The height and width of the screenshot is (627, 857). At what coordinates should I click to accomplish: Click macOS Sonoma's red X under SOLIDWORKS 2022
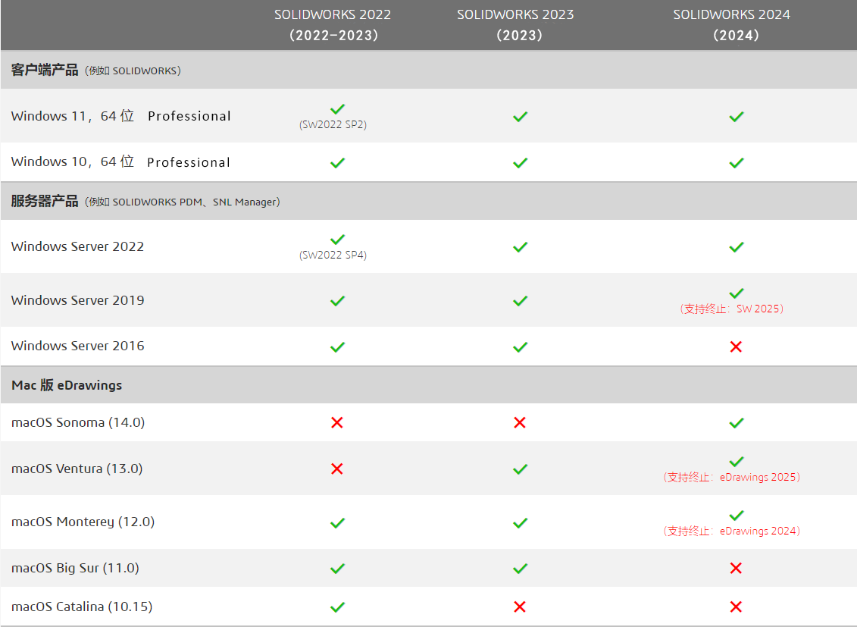(x=337, y=422)
